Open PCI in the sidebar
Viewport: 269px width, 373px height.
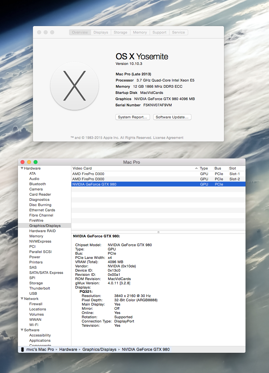coord(32,247)
